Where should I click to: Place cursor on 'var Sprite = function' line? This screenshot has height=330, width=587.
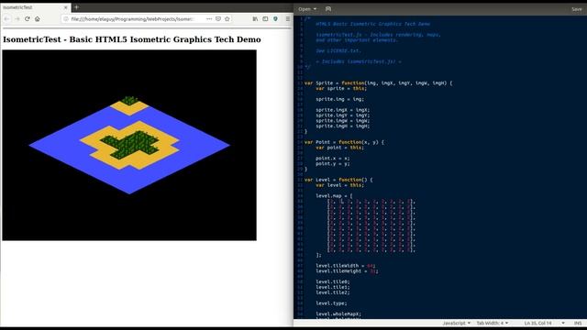[x=378, y=83]
